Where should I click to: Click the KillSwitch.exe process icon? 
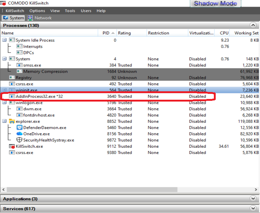[12, 146]
